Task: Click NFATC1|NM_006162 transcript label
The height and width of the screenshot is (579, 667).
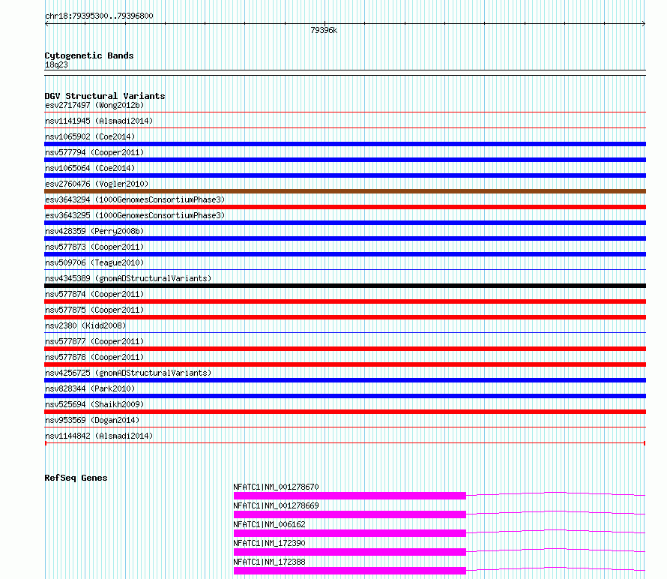Action: click(x=269, y=524)
